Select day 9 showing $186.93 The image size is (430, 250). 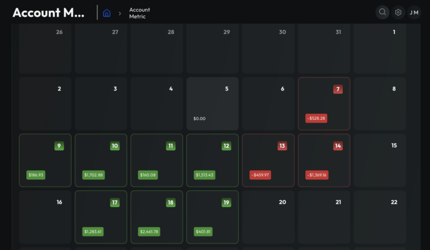click(x=45, y=160)
